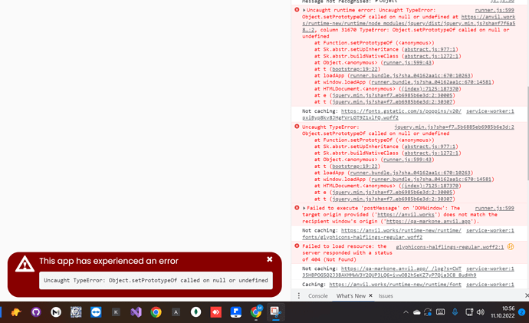Open GitHub Desktop from the taskbar
Screen dimensions: 529x323
36,312
